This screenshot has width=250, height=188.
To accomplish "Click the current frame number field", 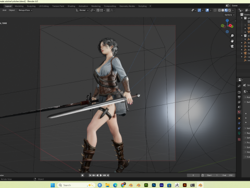I will tap(193, 175).
